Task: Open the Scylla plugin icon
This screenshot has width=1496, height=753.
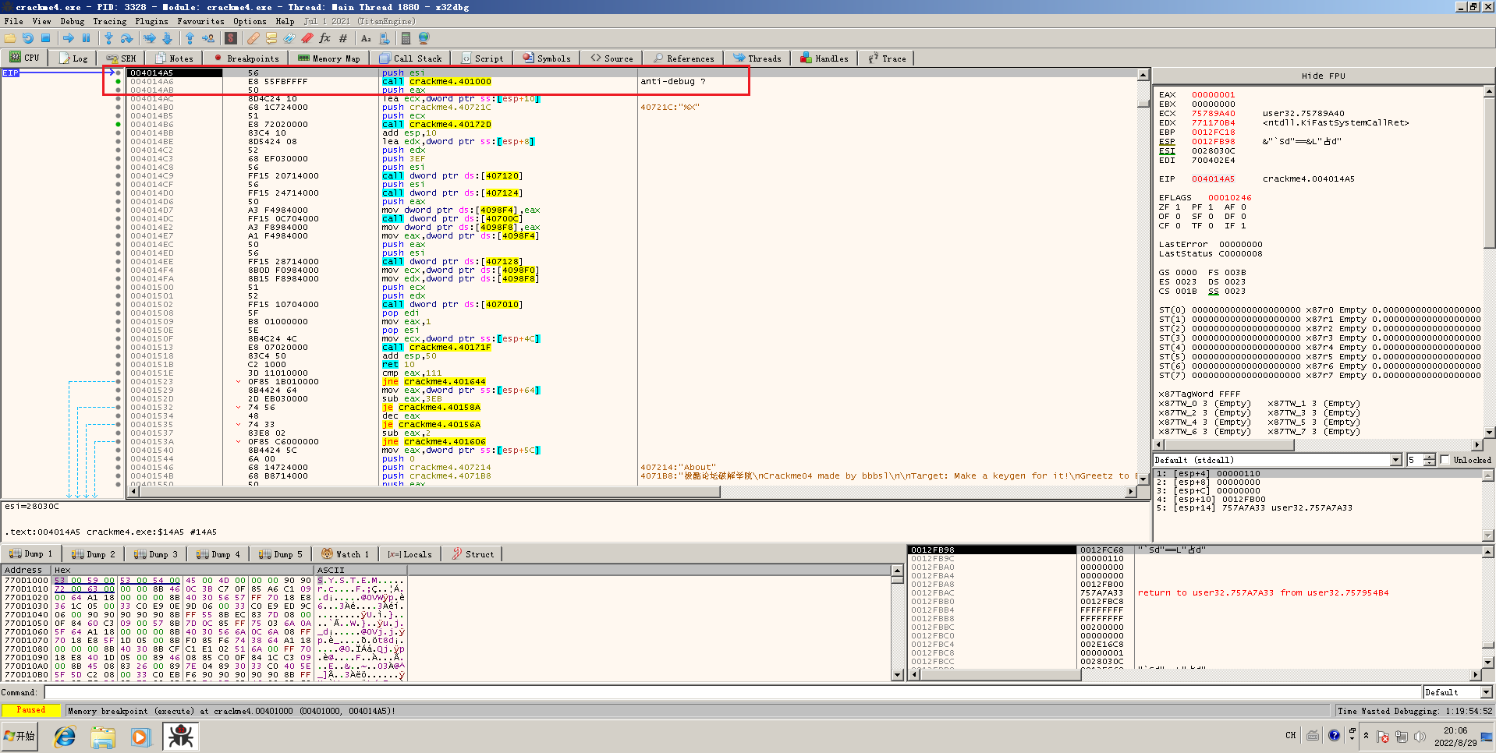Action: (x=231, y=38)
